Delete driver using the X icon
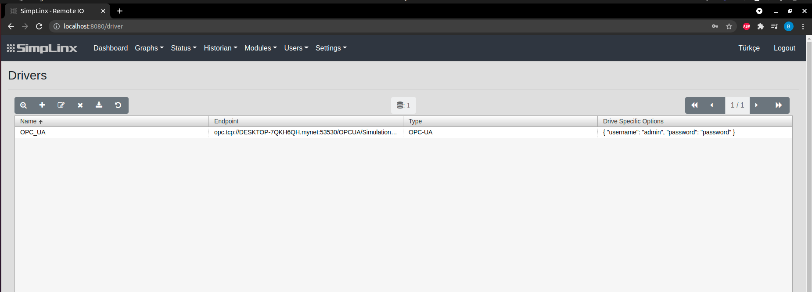Screen dimensions: 812x292 [80, 105]
